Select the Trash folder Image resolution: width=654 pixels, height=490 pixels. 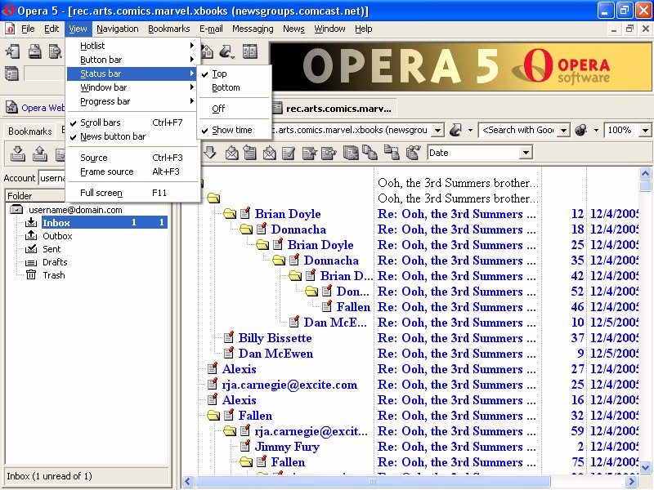pos(53,275)
